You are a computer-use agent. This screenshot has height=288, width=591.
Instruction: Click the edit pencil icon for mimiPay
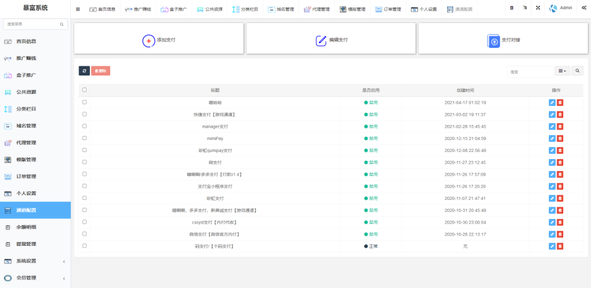pyautogui.click(x=552, y=138)
